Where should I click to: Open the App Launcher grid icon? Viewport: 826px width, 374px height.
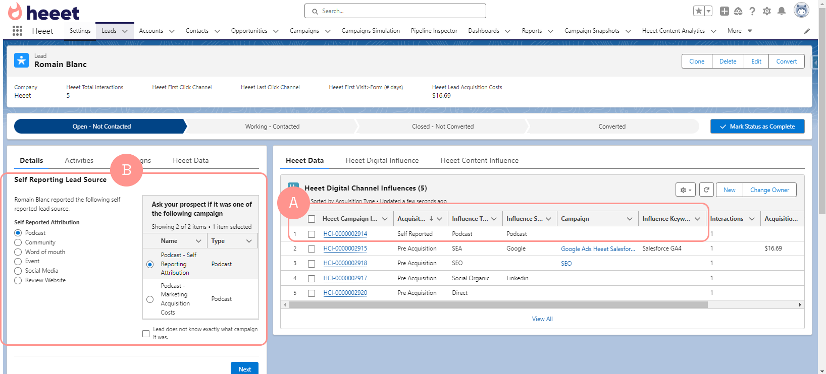17,31
